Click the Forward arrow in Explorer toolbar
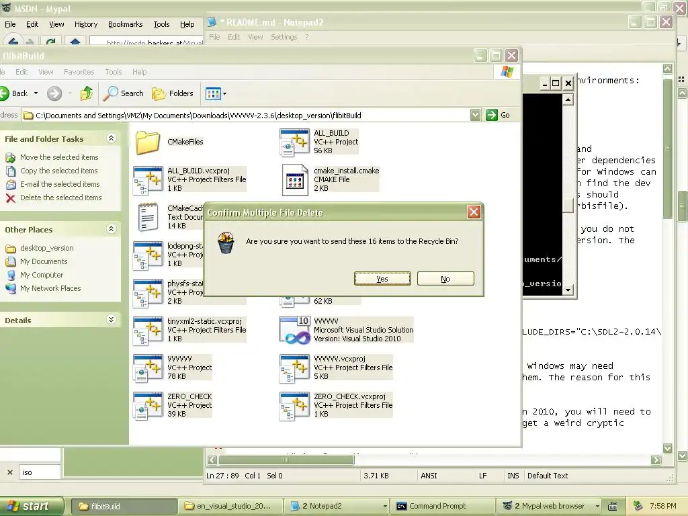The width and height of the screenshot is (688, 516). click(x=54, y=93)
